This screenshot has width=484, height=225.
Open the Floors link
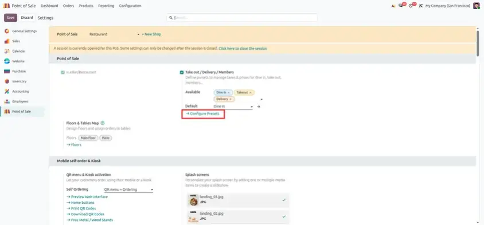tap(74, 144)
